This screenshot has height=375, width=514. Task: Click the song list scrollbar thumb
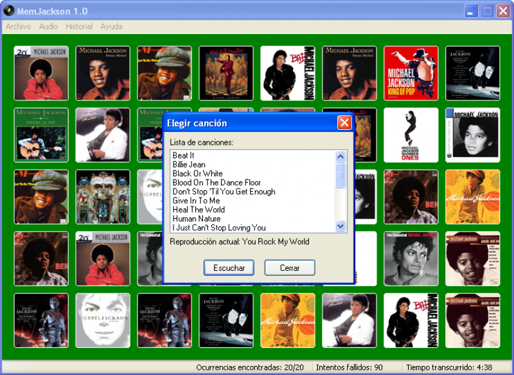pos(341,175)
